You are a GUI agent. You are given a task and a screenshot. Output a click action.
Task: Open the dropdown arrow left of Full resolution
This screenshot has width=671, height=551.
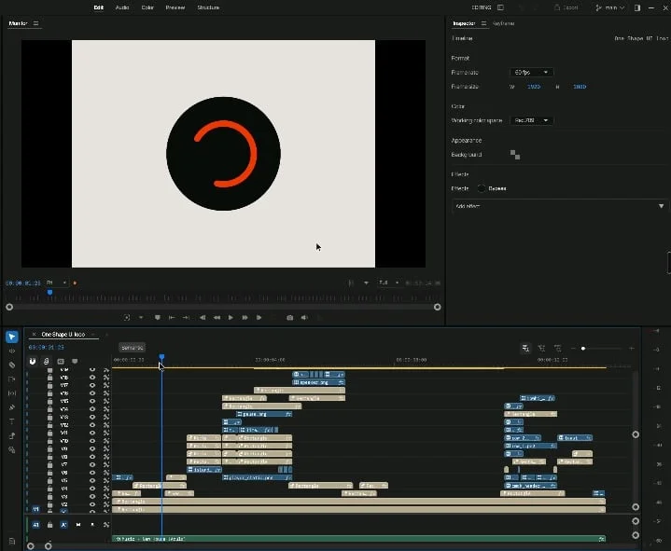pyautogui.click(x=366, y=282)
